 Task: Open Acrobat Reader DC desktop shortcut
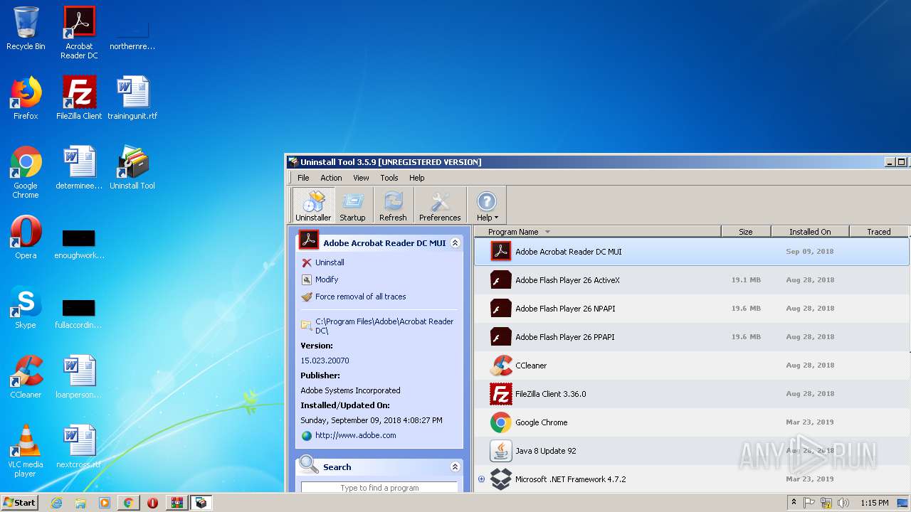point(79,33)
